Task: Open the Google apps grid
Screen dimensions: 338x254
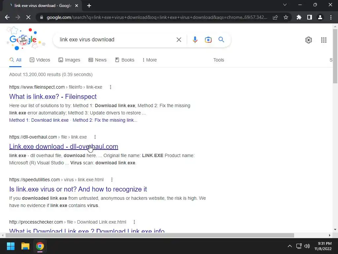Action: coord(323,40)
